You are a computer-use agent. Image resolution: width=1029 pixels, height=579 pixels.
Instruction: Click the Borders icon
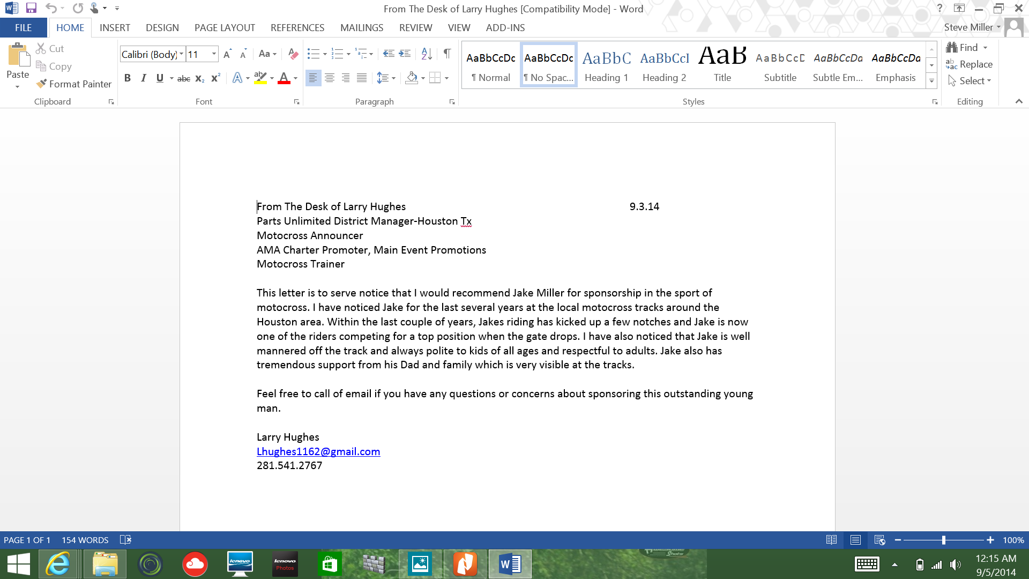[x=435, y=78]
